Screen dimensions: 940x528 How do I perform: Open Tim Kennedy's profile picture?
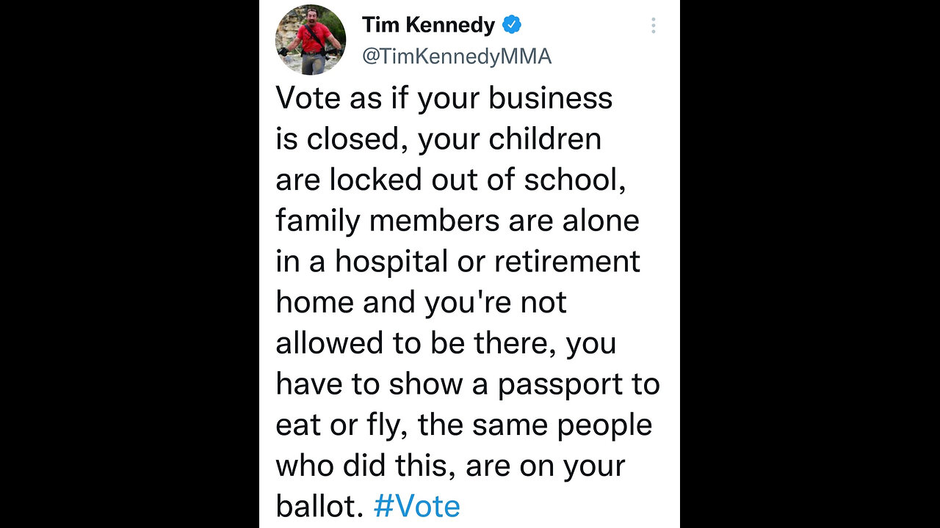click(x=311, y=40)
